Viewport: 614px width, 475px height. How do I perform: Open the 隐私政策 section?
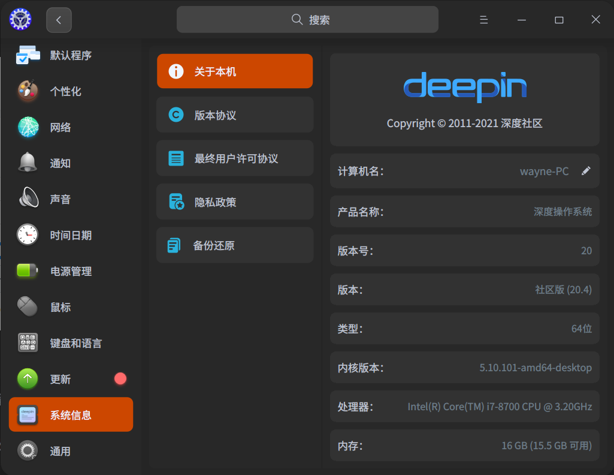235,202
